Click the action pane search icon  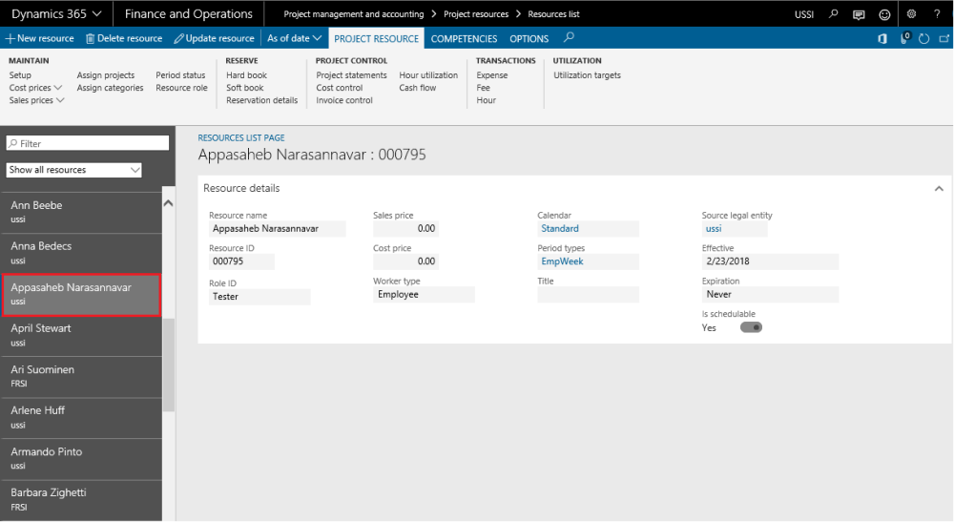pyautogui.click(x=570, y=38)
